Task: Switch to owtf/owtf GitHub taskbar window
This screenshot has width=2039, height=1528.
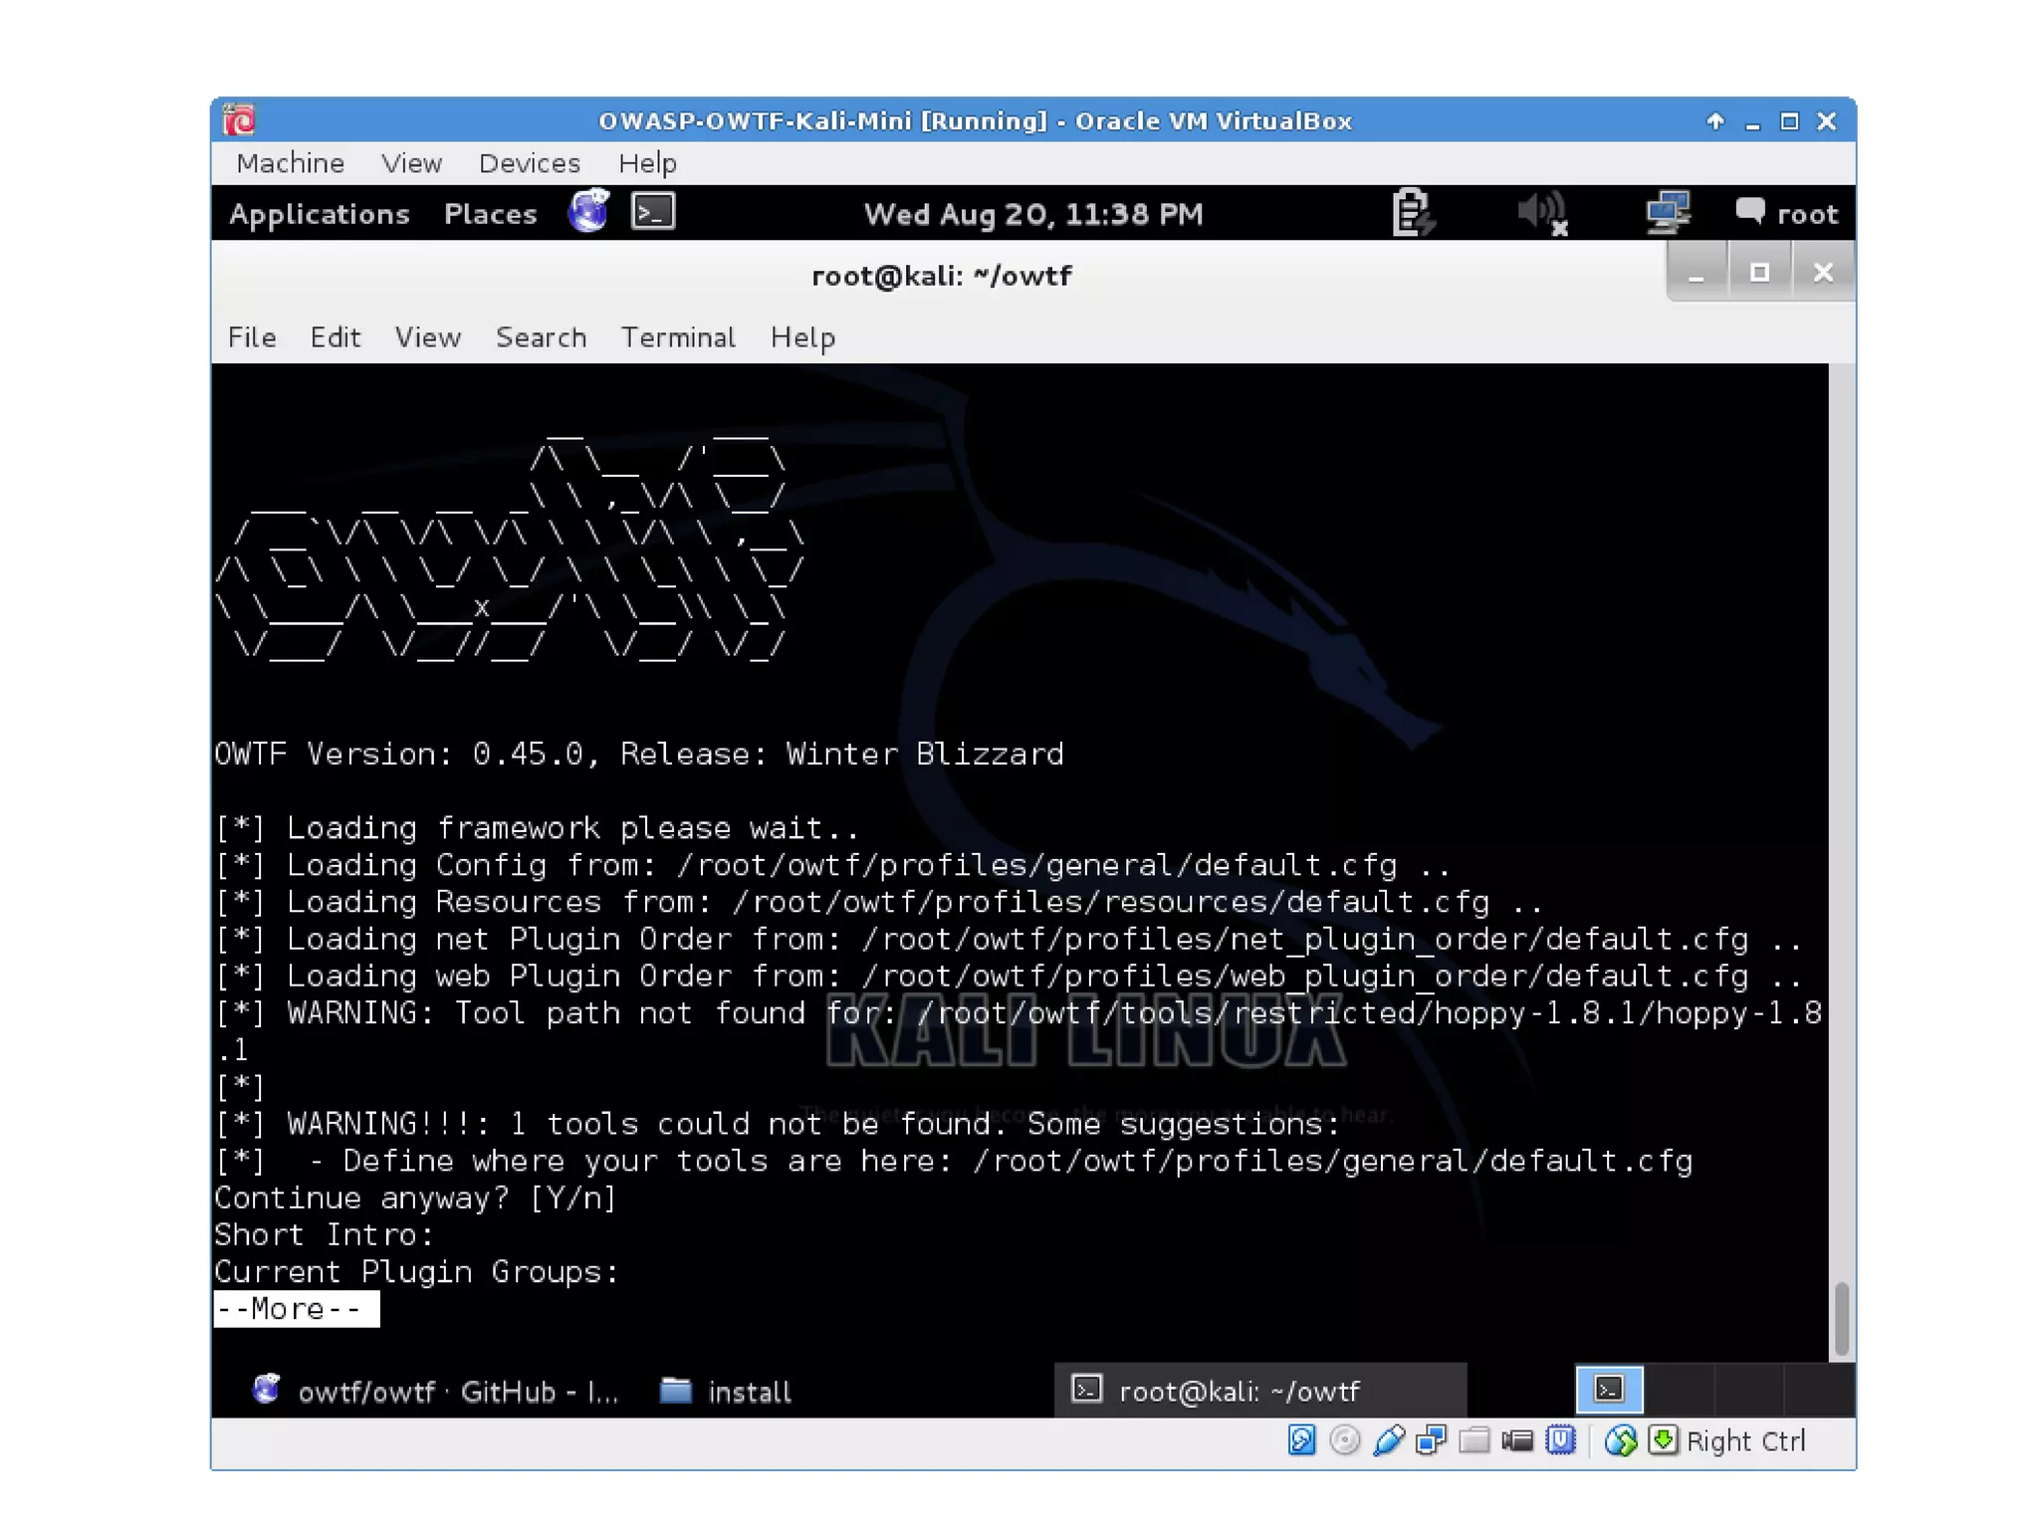Action: click(436, 1391)
